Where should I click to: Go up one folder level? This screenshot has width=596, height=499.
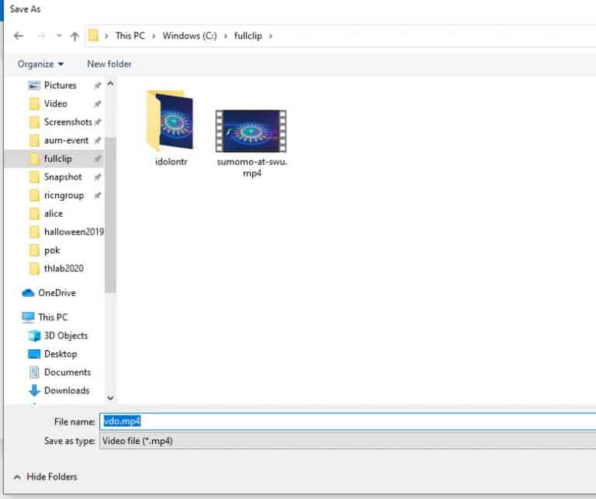[74, 36]
